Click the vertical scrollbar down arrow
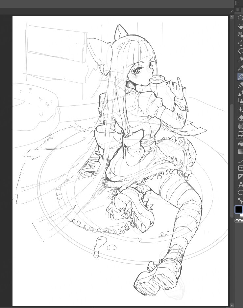Screen dimensions: 243x308 pos(231,305)
